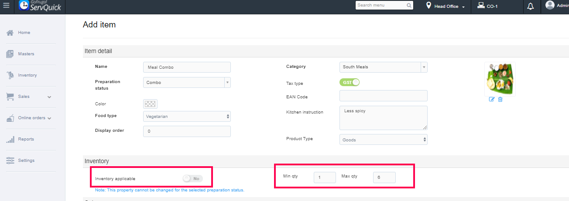This screenshot has width=569, height=201.
Task: Open Food type dropdown
Action: click(187, 117)
